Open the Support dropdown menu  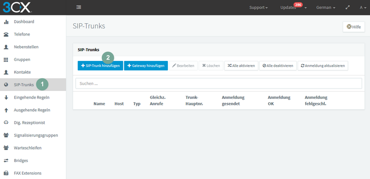click(x=259, y=7)
